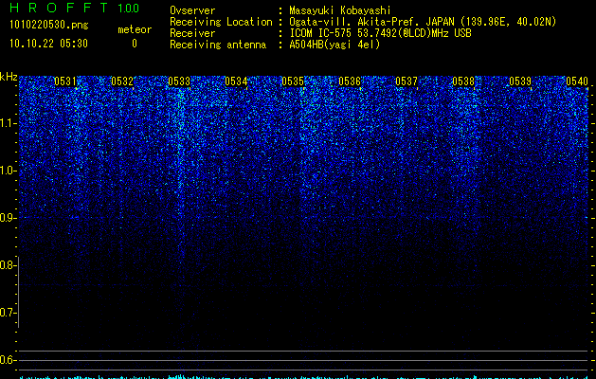The width and height of the screenshot is (596, 379).
Task: Click the 0540 time marker
Action: (577, 81)
